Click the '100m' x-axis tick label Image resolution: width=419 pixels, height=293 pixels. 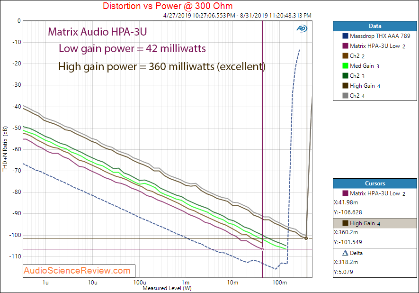click(279, 283)
